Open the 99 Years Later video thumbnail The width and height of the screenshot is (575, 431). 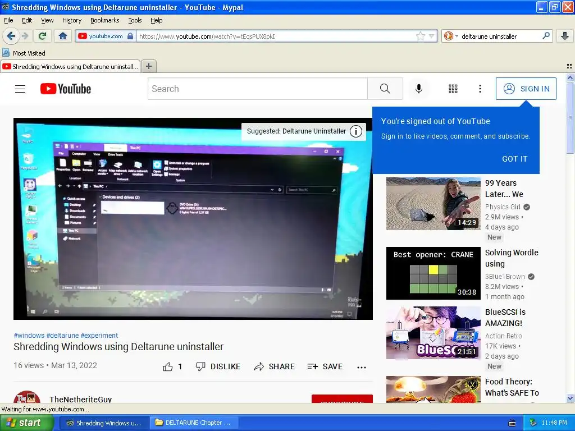[433, 203]
